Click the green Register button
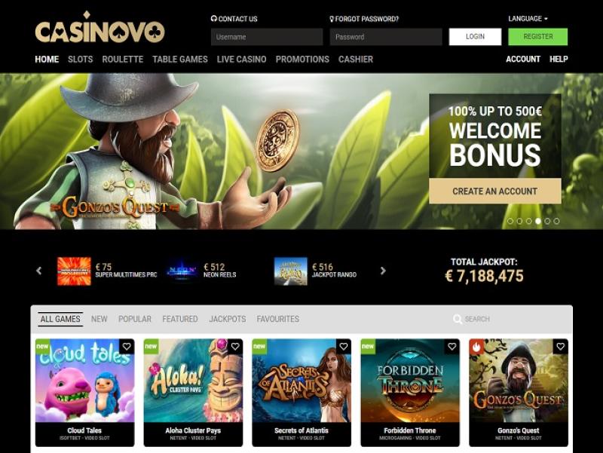Viewport: 603px width, 453px height. pyautogui.click(x=537, y=36)
